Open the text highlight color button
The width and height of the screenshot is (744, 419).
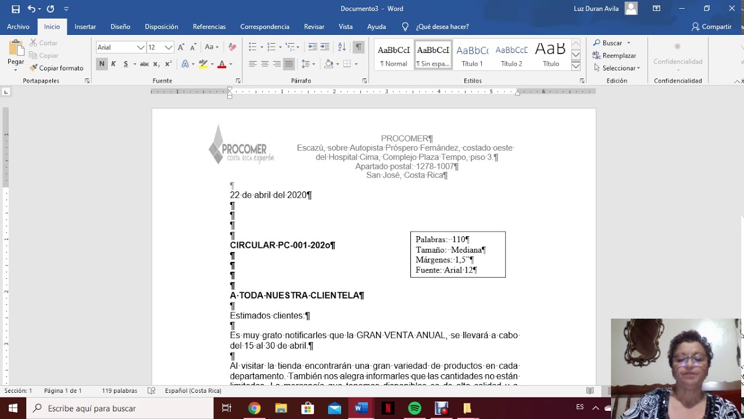pos(203,64)
